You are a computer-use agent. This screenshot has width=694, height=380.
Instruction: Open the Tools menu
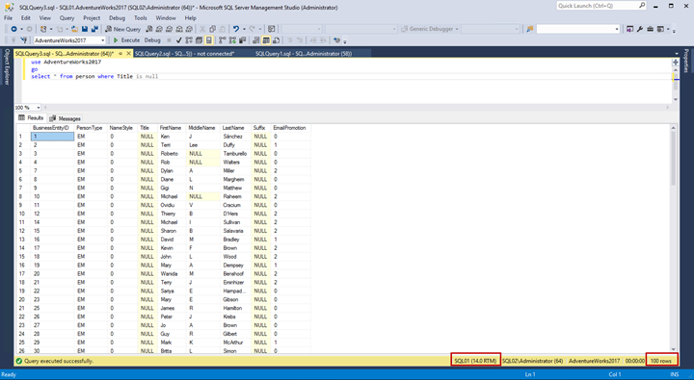click(141, 17)
